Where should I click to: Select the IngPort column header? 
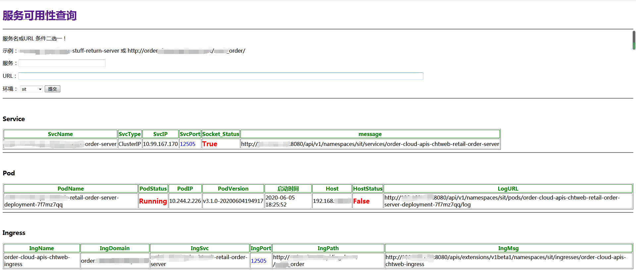pyautogui.click(x=261, y=248)
